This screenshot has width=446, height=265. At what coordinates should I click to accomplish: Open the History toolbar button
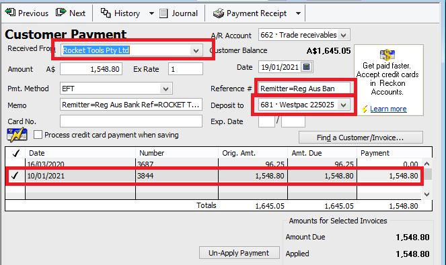pos(120,13)
